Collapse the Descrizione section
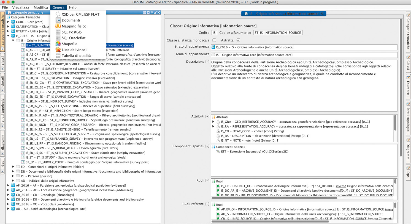 [x=207, y=62]
